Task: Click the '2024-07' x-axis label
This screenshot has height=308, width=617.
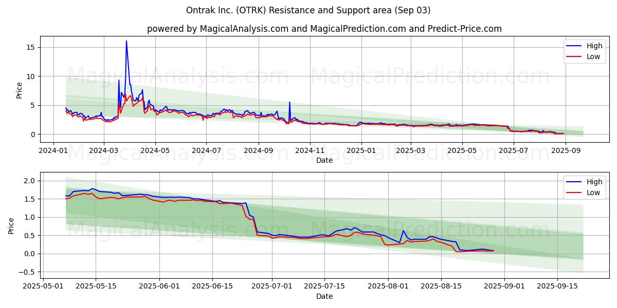Action: click(206, 151)
